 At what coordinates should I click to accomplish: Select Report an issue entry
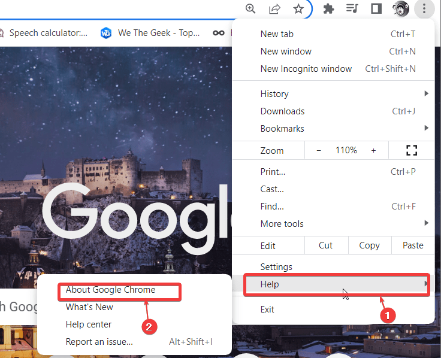[x=134, y=342]
